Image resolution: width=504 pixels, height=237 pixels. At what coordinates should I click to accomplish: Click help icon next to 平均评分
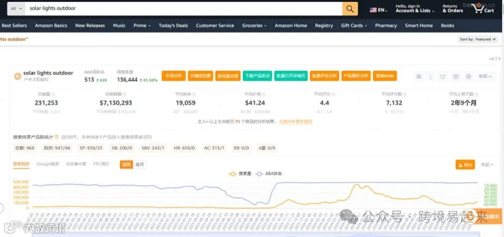click(333, 95)
